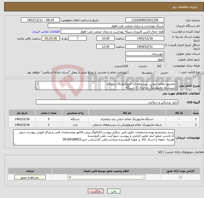The height and width of the screenshot is (198, 204).
Task: Click the مشاهده مجوز button
Action: pyautogui.click(x=30, y=177)
